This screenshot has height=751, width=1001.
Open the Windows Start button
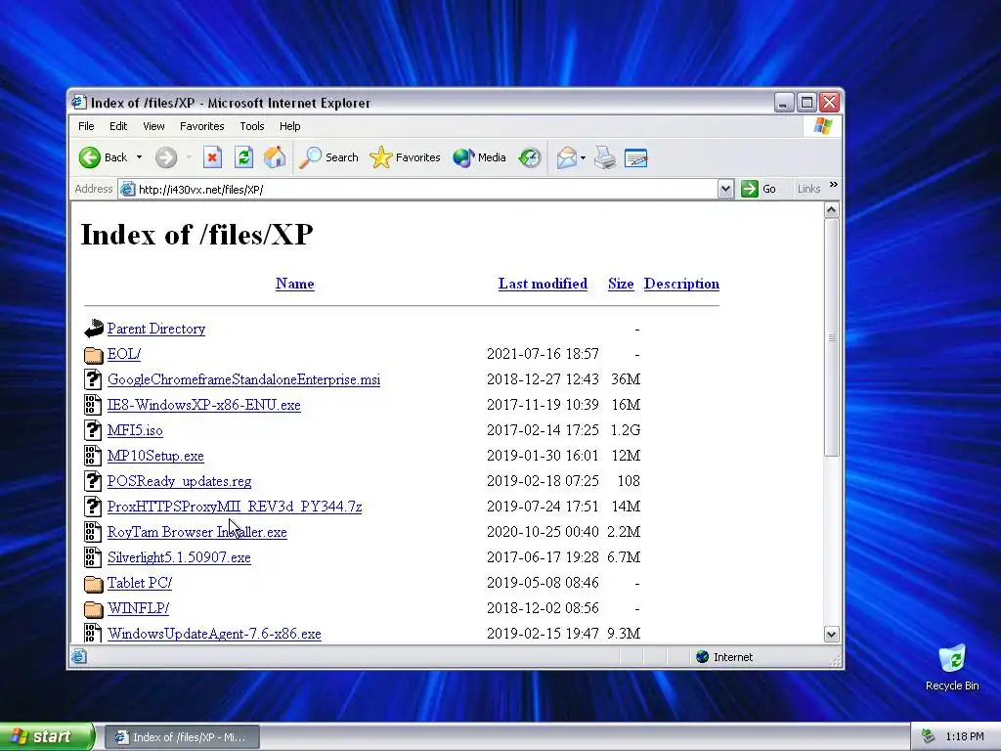47,736
